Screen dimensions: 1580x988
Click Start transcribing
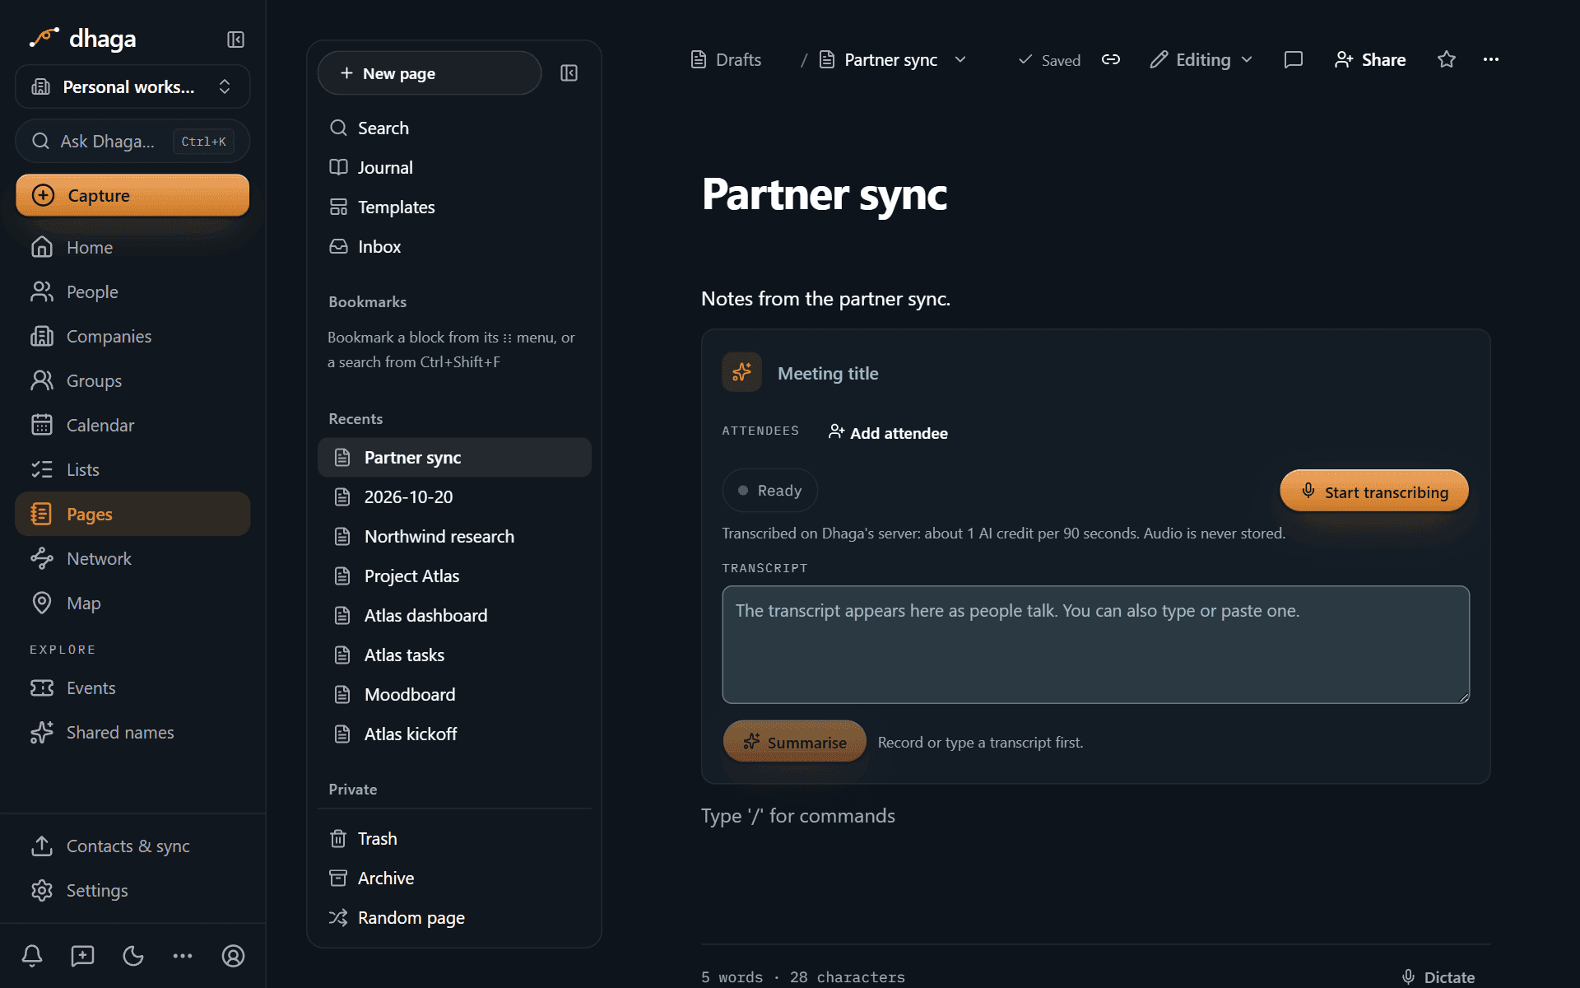[1374, 492]
